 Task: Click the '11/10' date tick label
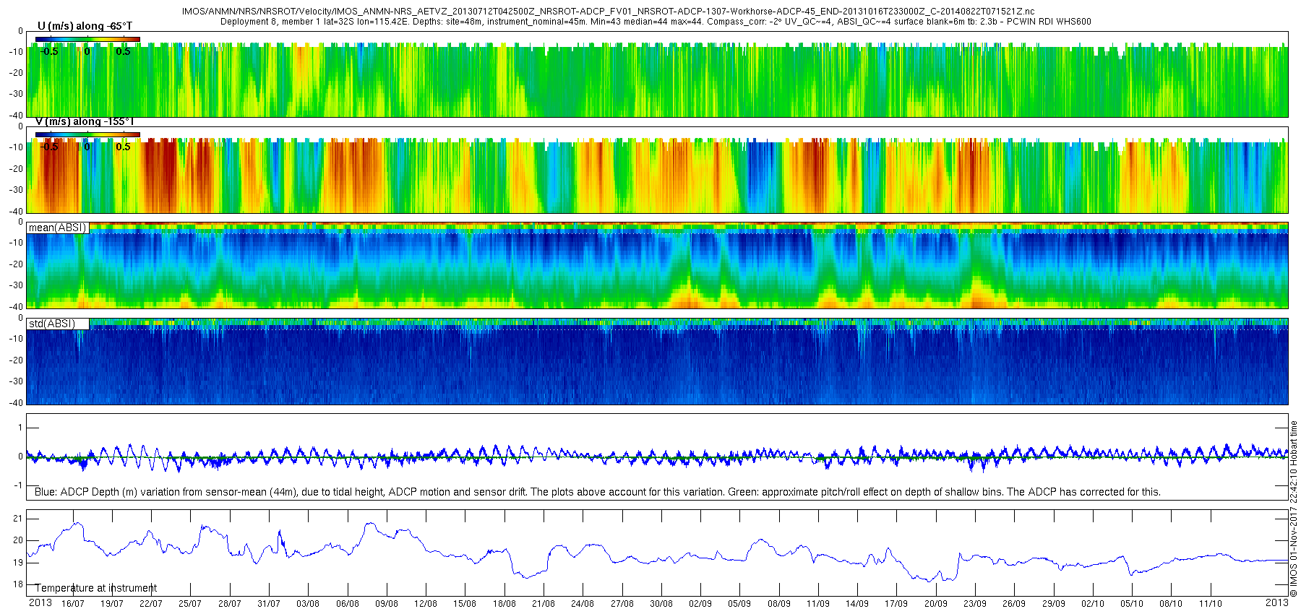[x=1211, y=604]
